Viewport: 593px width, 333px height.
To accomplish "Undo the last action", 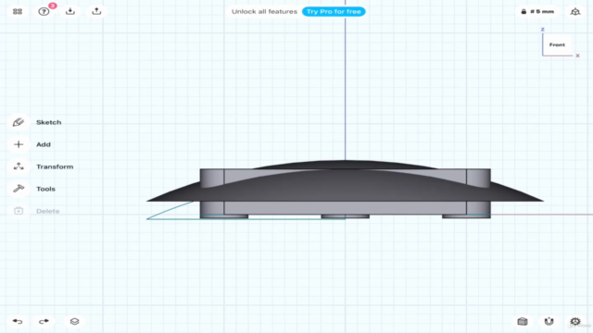I will coord(18,321).
